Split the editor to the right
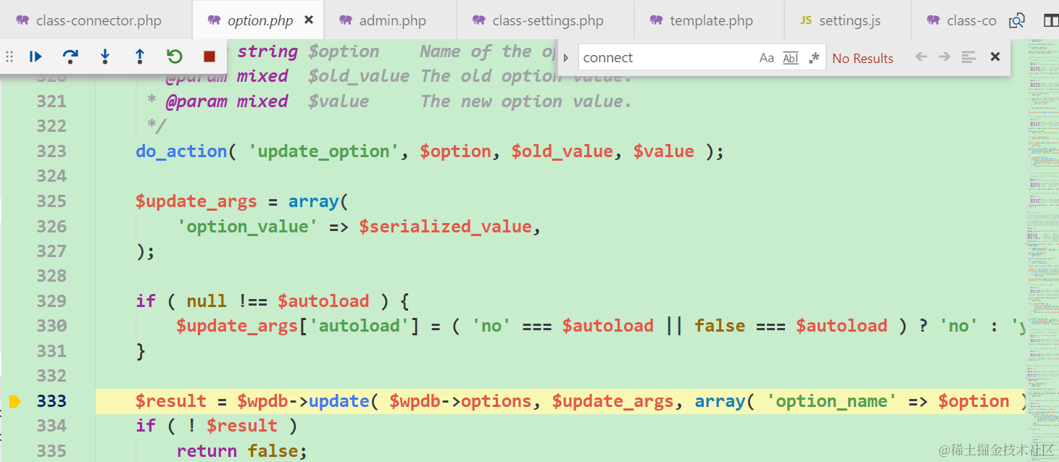The width and height of the screenshot is (1059, 462). [1050, 21]
